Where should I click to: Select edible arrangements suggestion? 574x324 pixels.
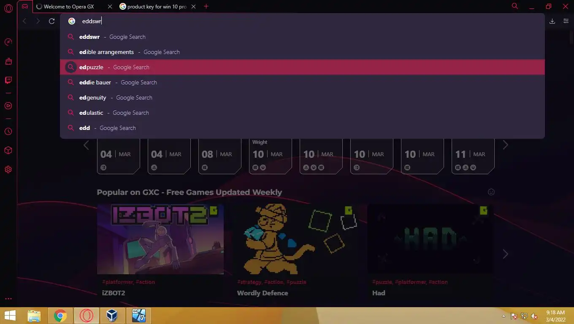[x=302, y=52]
